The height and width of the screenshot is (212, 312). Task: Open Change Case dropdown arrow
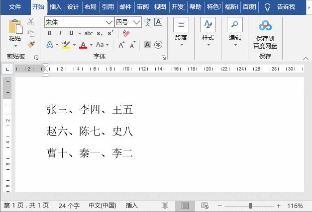coord(107,45)
